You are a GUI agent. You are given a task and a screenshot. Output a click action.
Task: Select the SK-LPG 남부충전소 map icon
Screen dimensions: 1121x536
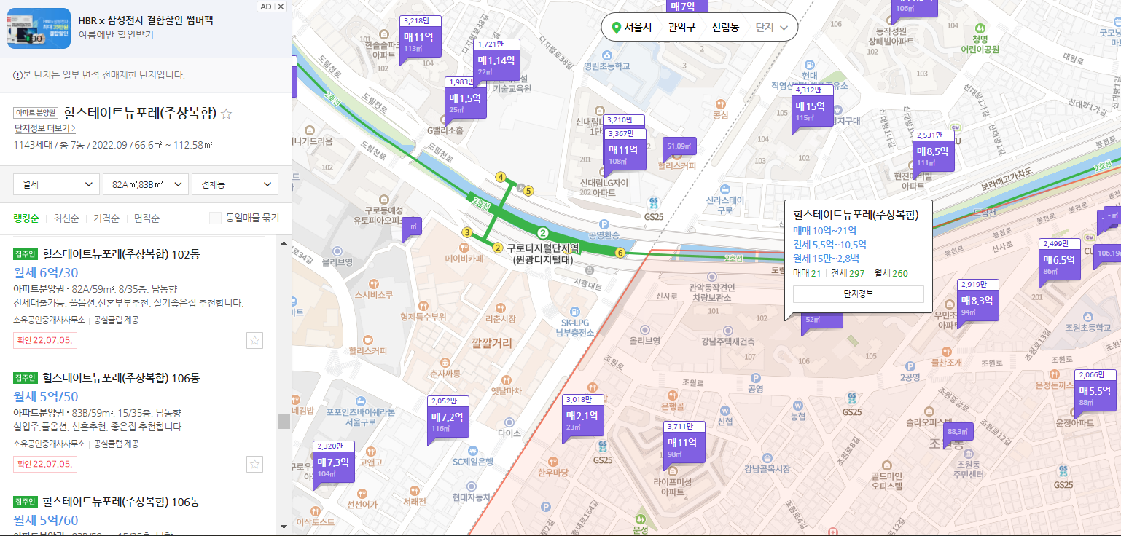point(576,311)
